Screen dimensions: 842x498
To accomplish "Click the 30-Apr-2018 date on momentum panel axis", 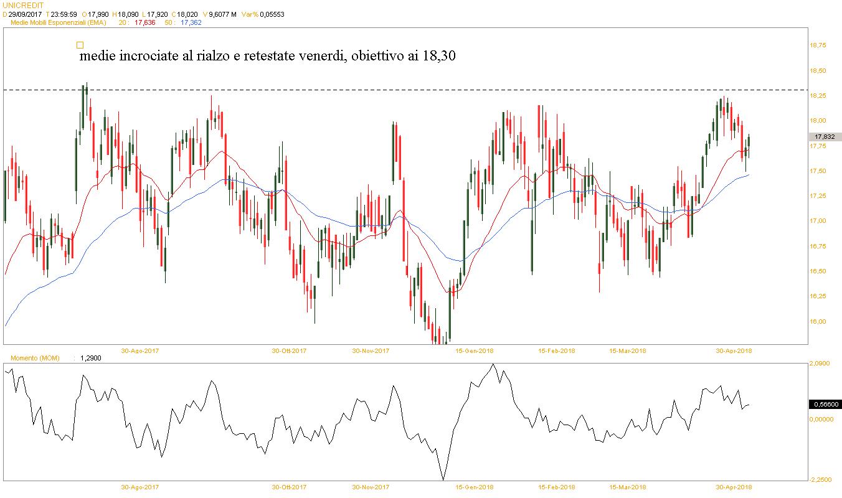I will (x=734, y=487).
